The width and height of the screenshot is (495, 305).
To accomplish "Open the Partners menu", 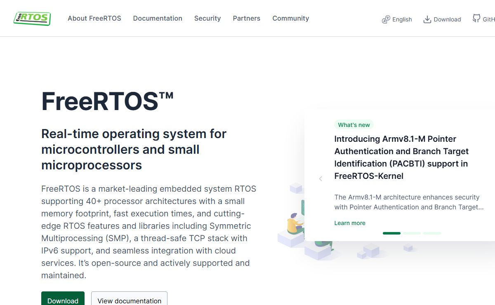I will tap(247, 18).
